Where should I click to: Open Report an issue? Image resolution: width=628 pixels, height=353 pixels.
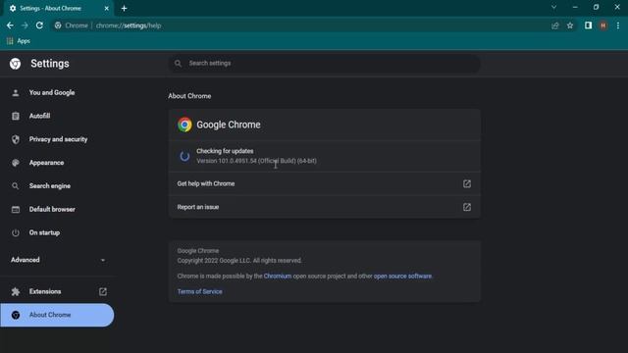point(325,207)
